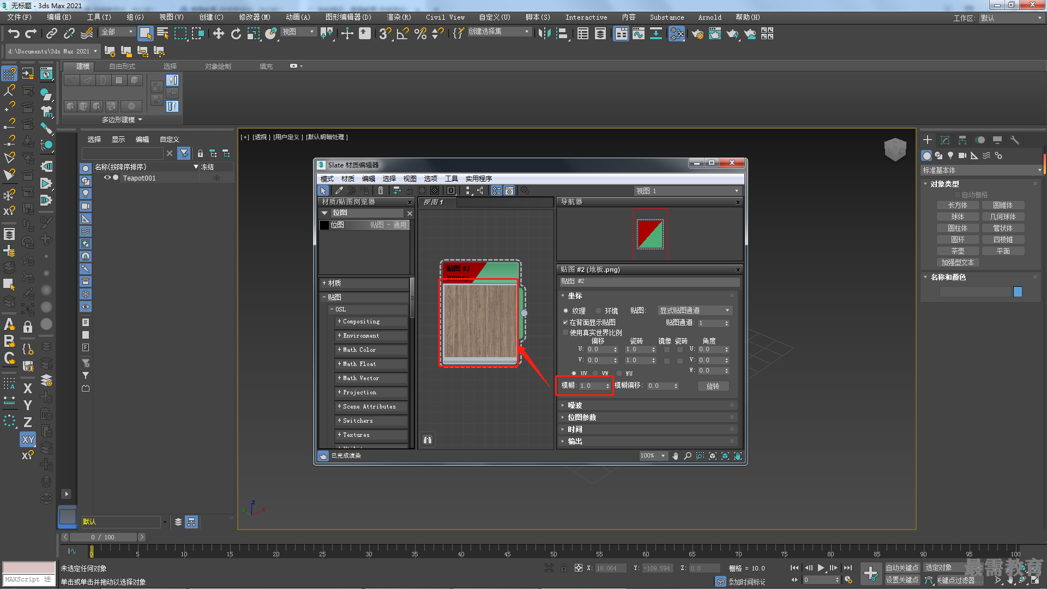Open the 渲染(R) menu
The image size is (1047, 589).
click(399, 17)
